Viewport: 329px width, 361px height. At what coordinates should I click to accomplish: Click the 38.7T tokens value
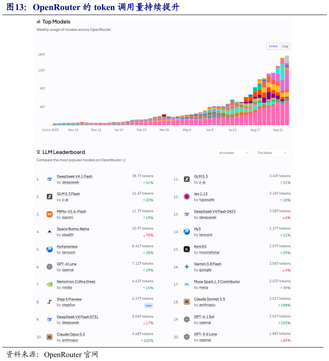coord(142,176)
